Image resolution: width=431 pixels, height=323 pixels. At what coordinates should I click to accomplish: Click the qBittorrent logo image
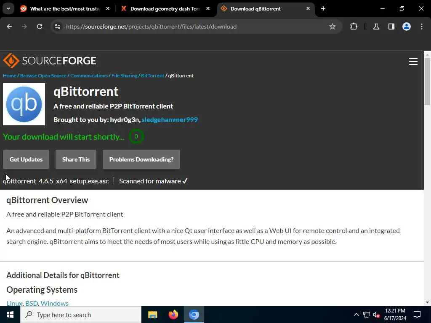click(24, 104)
